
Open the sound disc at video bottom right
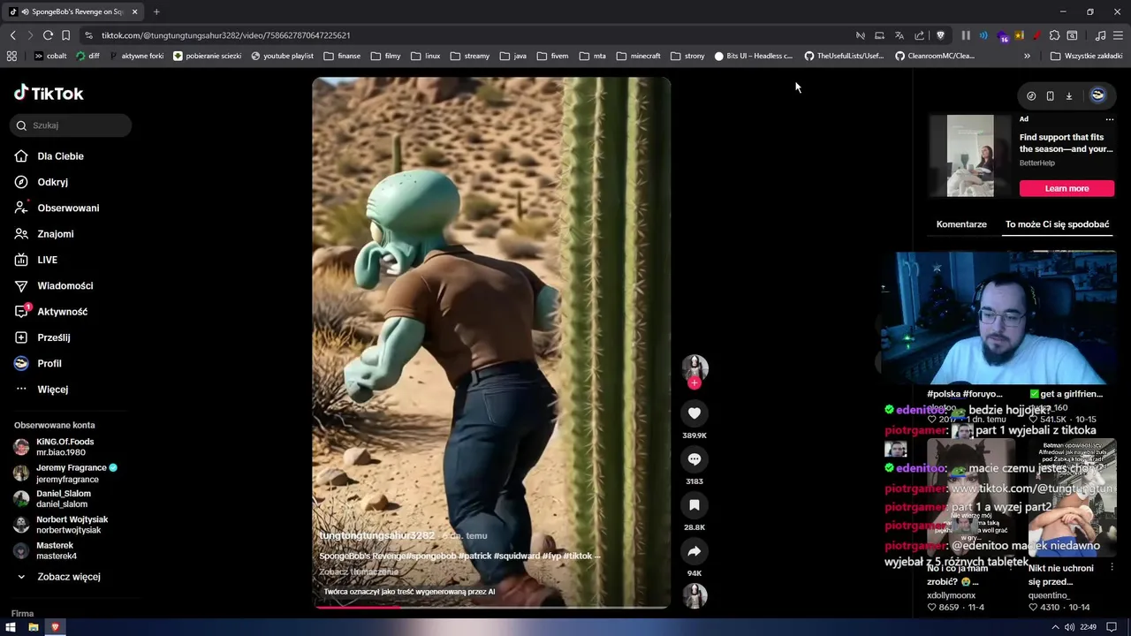click(x=695, y=595)
